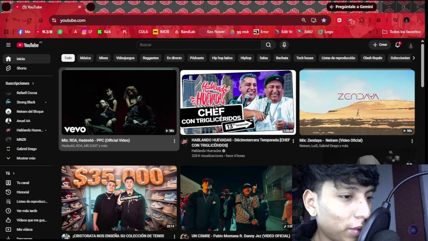Select the Reggaeton filter chip

[151, 58]
